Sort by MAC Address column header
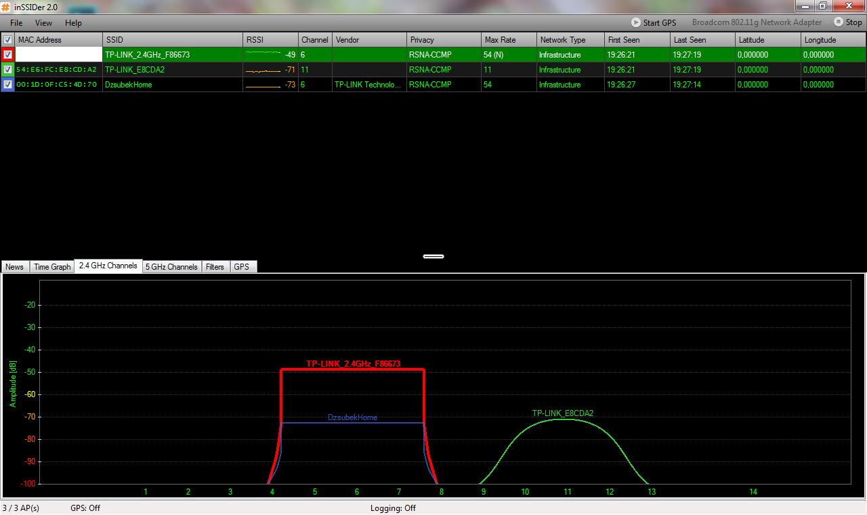Screen dimensions: 867x515 pos(58,40)
